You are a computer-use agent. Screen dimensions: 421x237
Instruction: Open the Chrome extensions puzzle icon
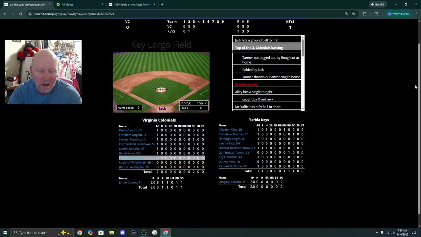click(365, 14)
